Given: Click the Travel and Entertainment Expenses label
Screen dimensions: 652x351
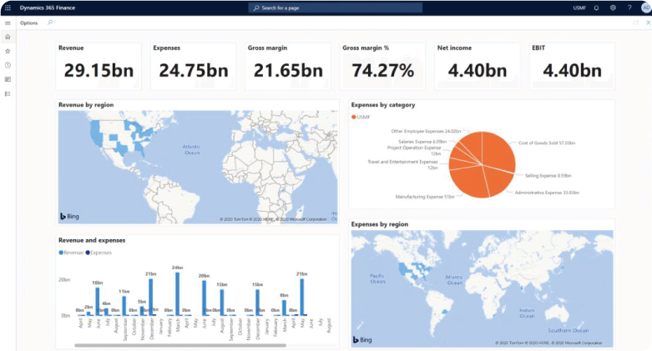Looking at the screenshot, I should [402, 164].
